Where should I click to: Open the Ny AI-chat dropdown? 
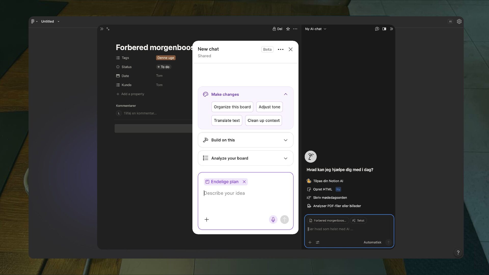316,29
